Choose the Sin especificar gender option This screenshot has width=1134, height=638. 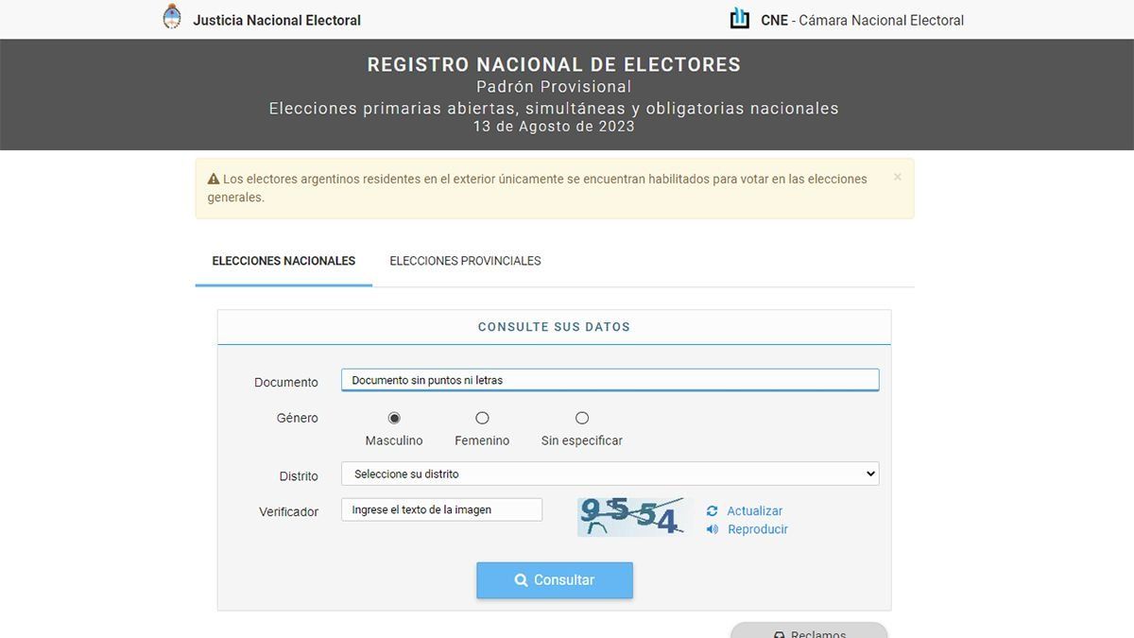(581, 417)
